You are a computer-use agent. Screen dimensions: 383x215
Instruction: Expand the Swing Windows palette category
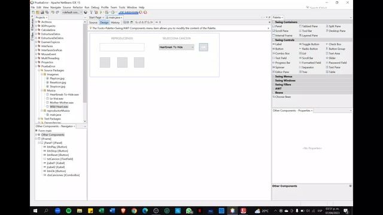pos(312,81)
